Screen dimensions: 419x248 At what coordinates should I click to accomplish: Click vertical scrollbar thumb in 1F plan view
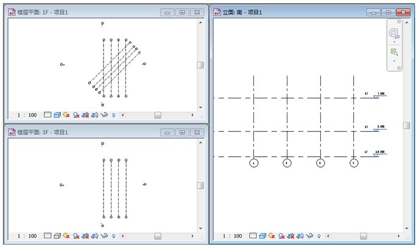pos(200,66)
